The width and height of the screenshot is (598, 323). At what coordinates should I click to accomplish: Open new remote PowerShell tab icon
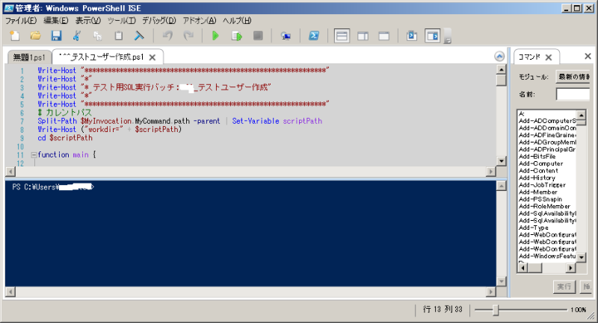pyautogui.click(x=286, y=36)
